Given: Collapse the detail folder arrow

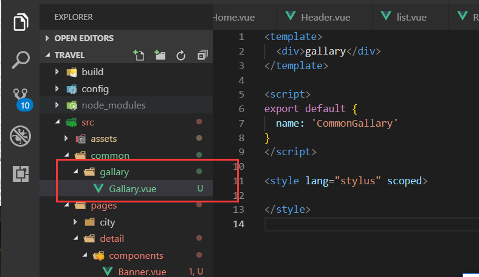Looking at the screenshot, I should point(76,238).
